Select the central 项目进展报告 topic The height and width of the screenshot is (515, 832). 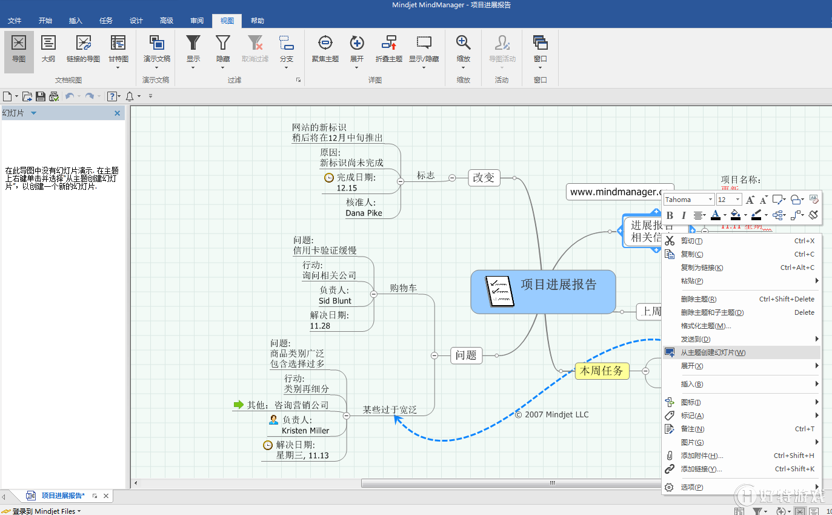tap(543, 292)
